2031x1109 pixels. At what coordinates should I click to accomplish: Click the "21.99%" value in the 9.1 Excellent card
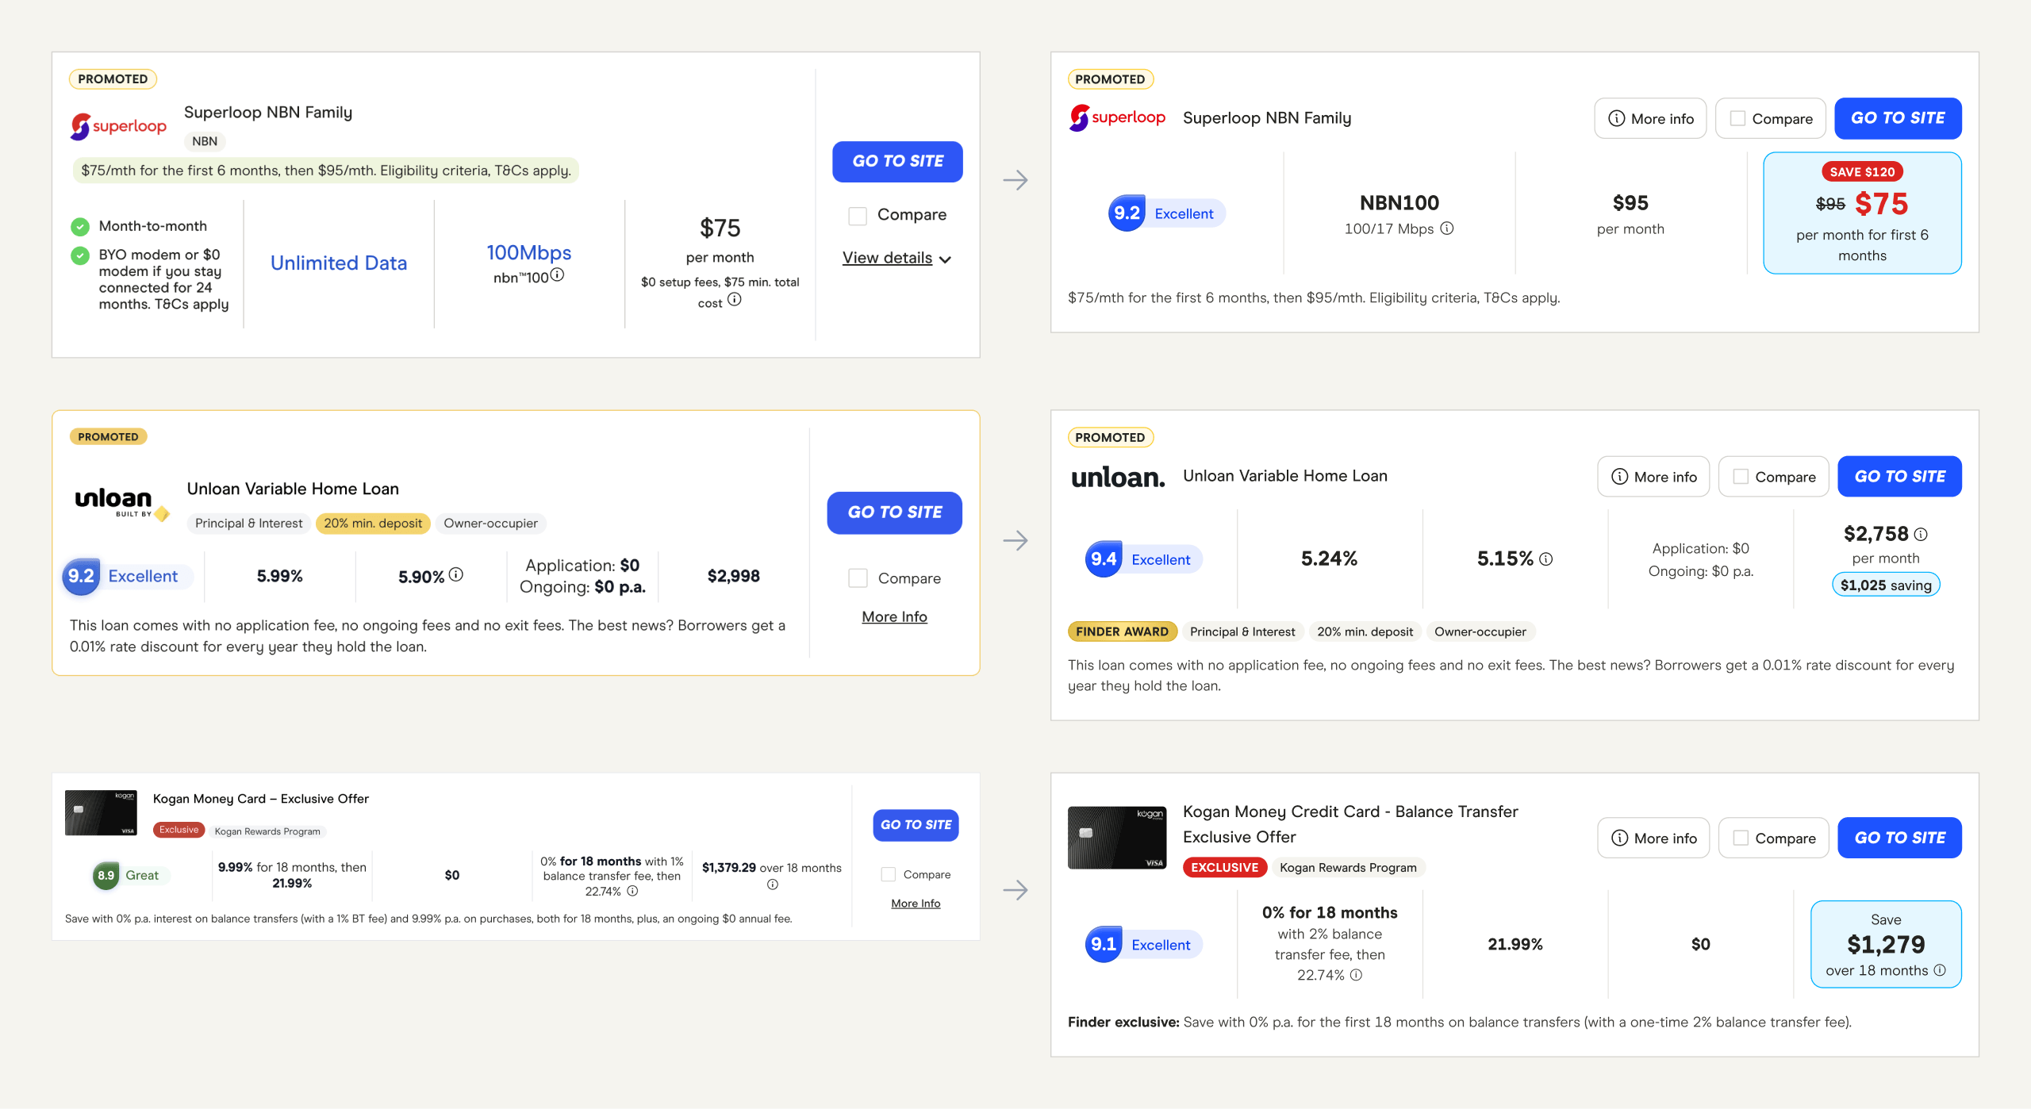click(x=1515, y=944)
